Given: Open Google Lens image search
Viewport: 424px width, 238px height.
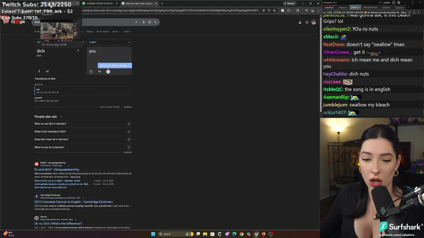Looking at the screenshot, I should coord(149,22).
